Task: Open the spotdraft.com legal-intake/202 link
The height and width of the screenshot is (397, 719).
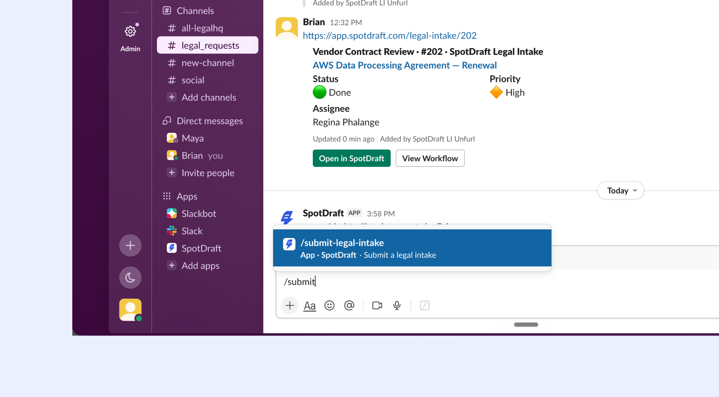Action: 390,35
